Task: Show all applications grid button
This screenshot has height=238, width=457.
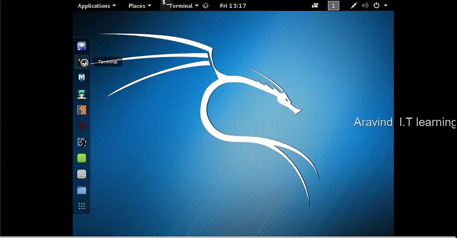Action: pyautogui.click(x=81, y=206)
